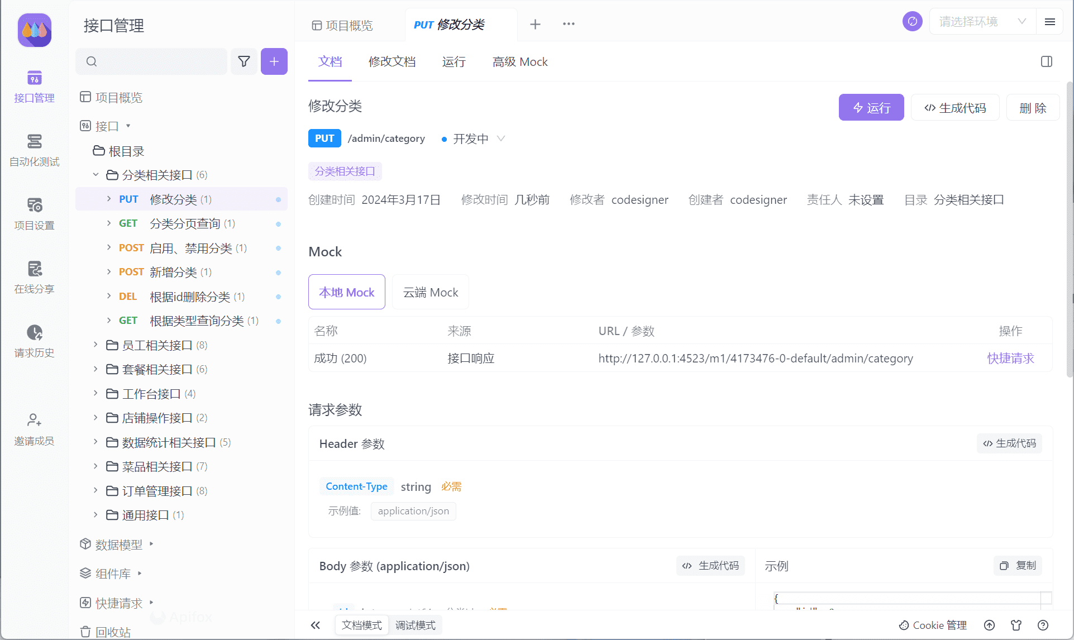The height and width of the screenshot is (640, 1074).
Task: Click Header 参数 生成代码 button
Action: 1009,443
